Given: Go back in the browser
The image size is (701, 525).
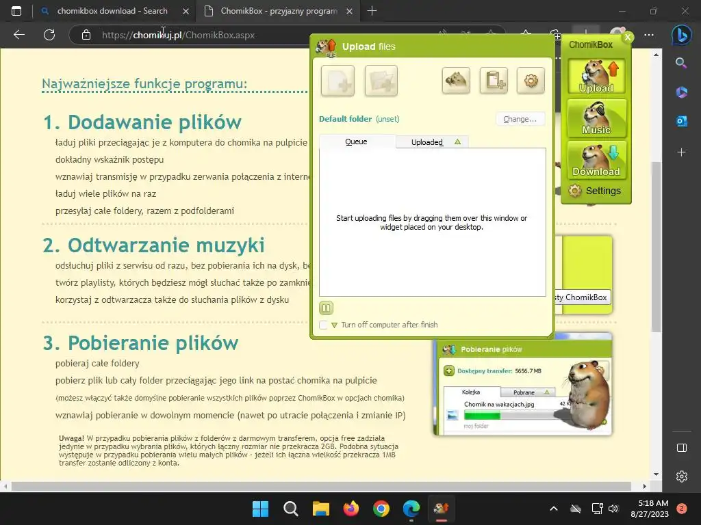Looking at the screenshot, I should (19, 35).
